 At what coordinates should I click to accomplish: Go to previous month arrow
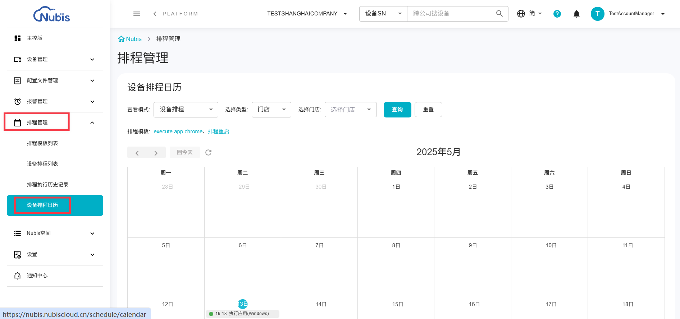137,153
